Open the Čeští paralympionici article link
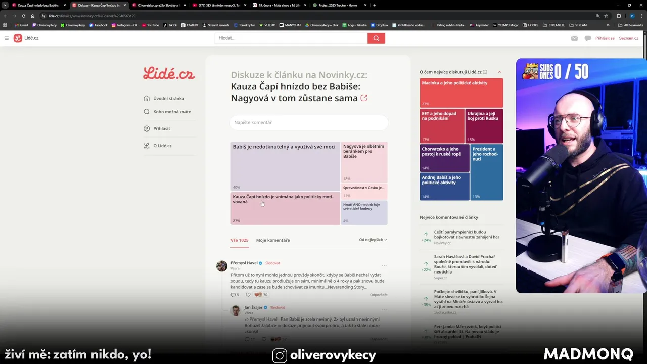The image size is (647, 364). tap(467, 234)
